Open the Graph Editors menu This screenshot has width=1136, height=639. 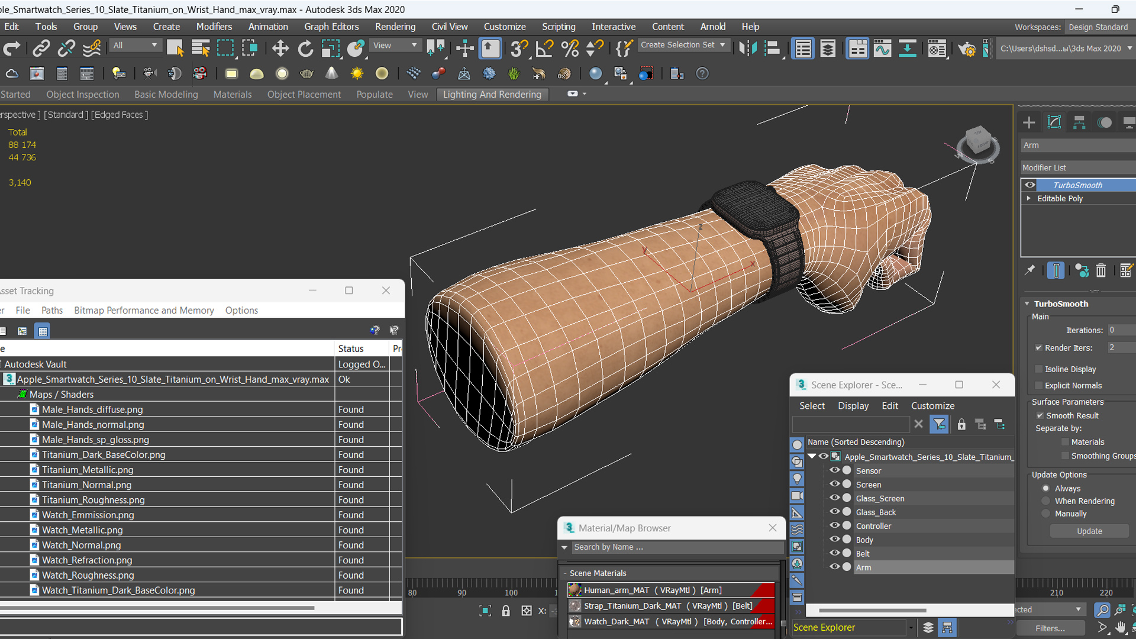(331, 27)
